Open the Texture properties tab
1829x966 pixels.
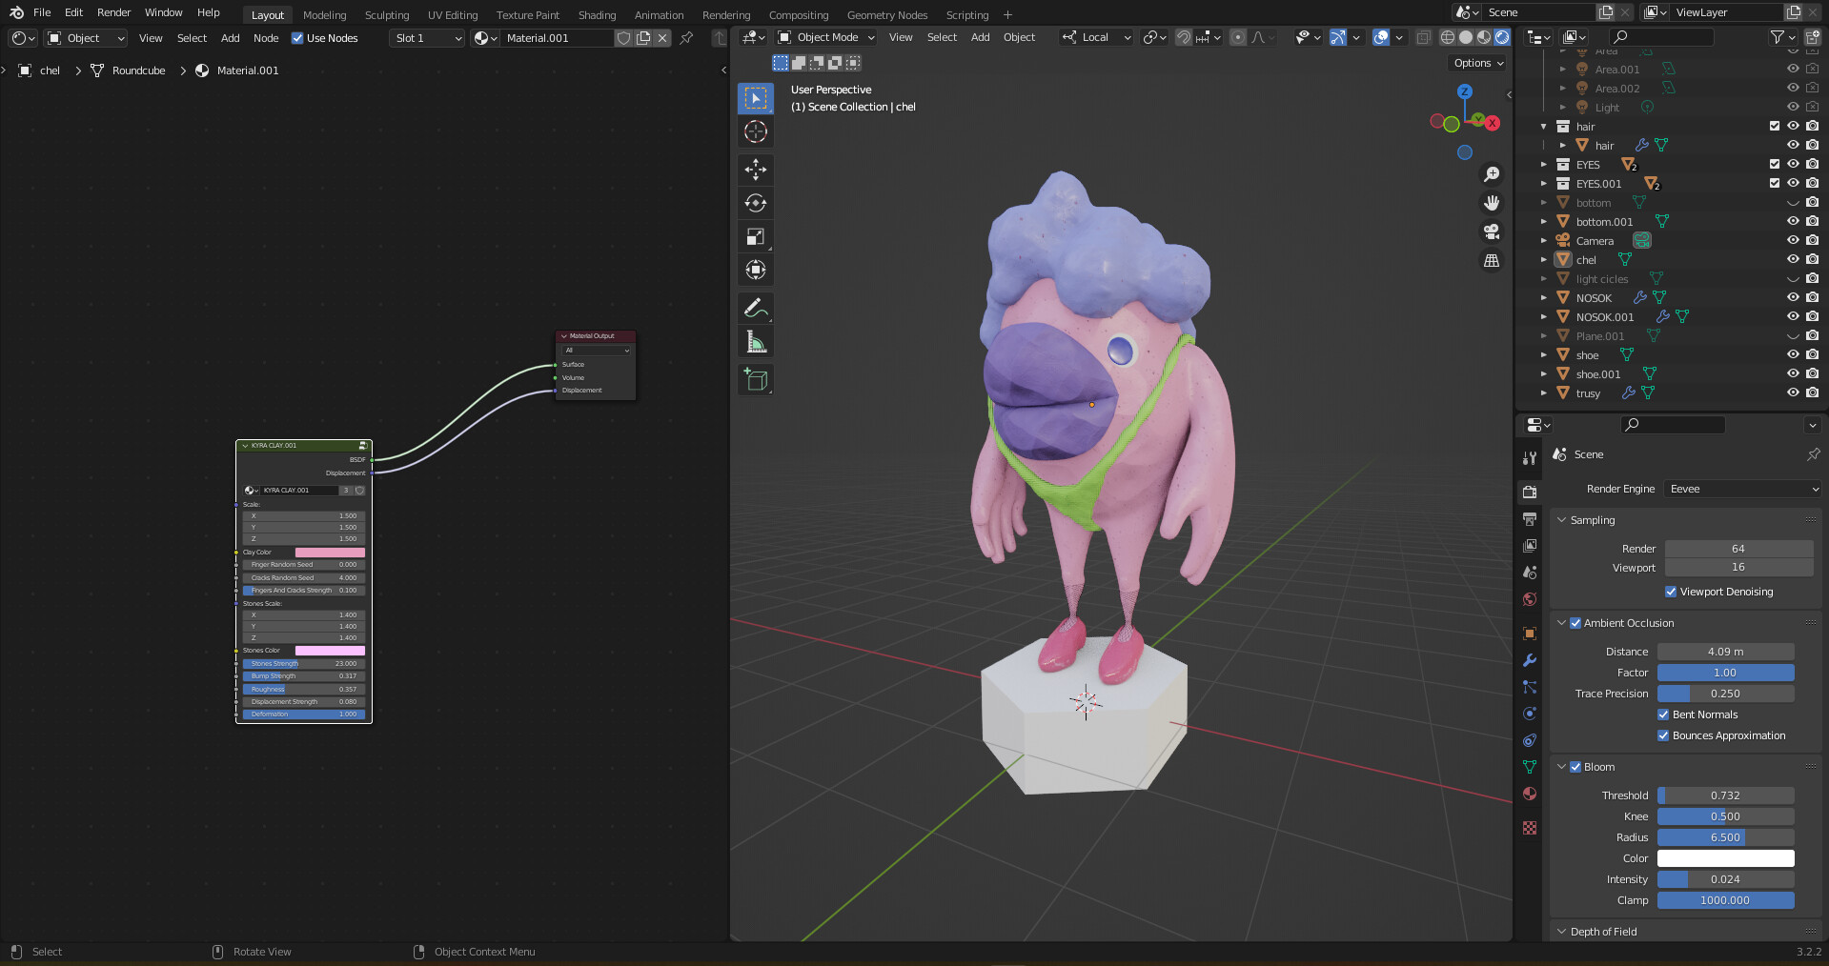pyautogui.click(x=1530, y=828)
